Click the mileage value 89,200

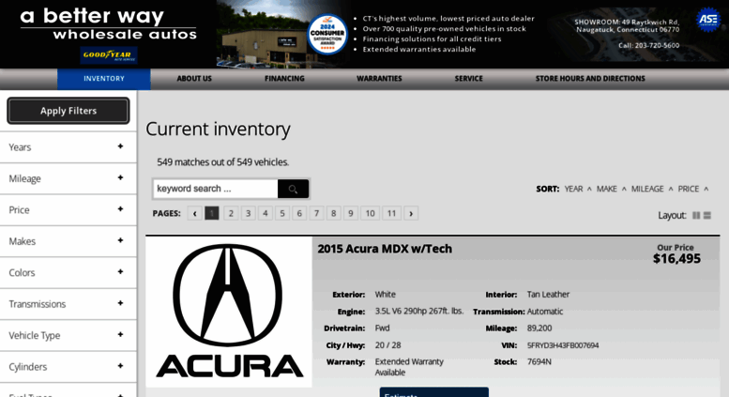[539, 328]
